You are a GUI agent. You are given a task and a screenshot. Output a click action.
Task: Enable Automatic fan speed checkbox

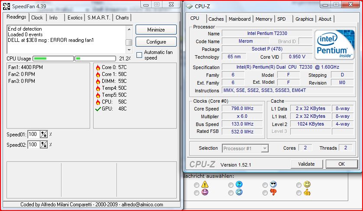coord(139,55)
